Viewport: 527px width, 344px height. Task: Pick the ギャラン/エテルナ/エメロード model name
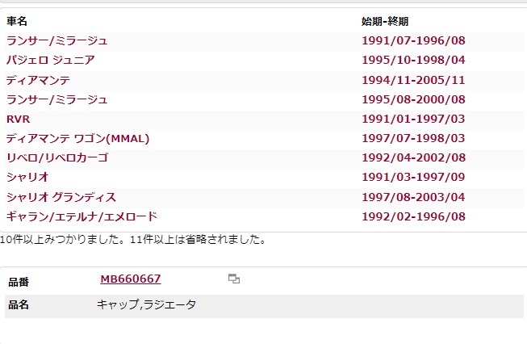point(82,216)
